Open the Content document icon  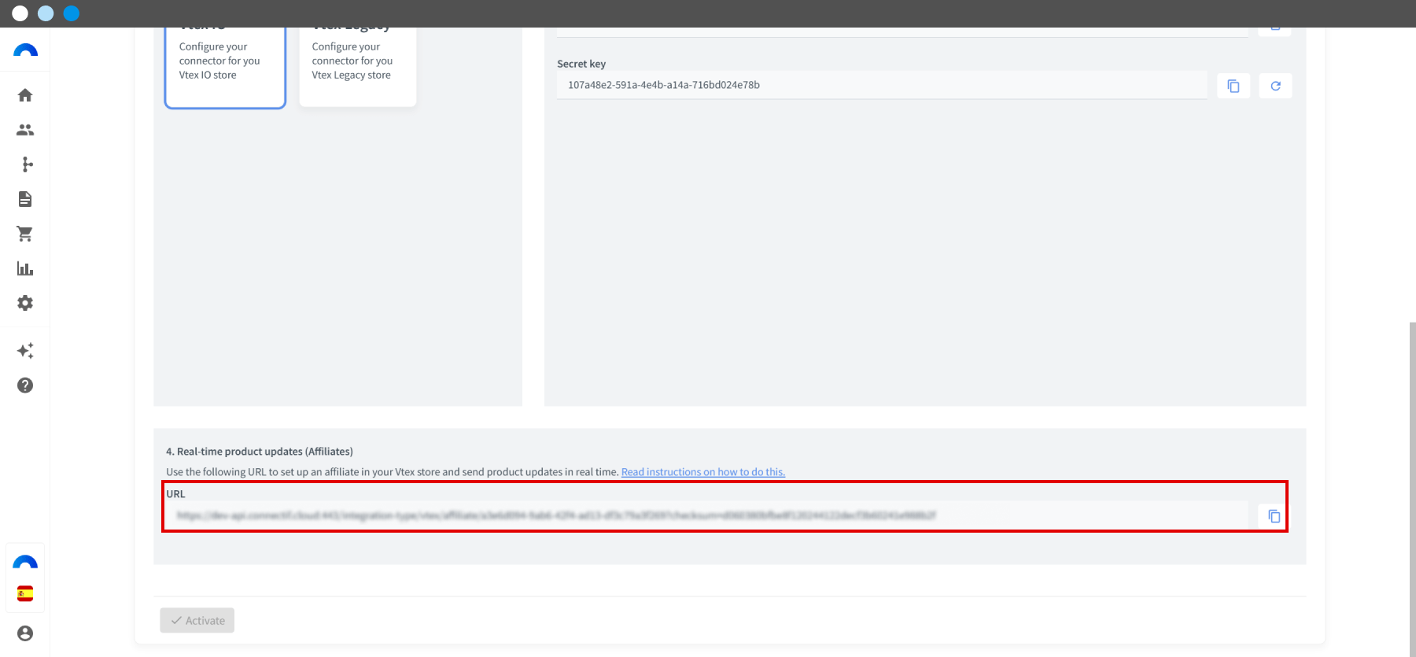(25, 199)
